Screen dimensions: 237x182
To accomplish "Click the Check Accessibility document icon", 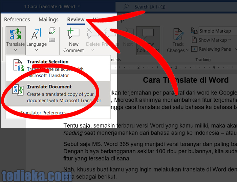I will [x=52, y=31].
